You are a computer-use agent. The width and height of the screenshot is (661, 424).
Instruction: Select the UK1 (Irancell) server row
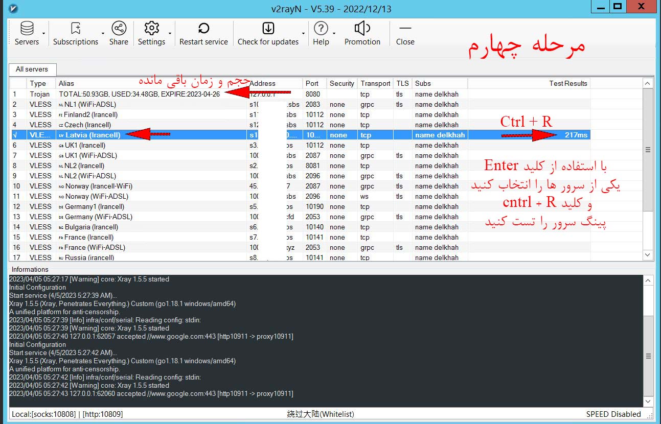(x=300, y=145)
